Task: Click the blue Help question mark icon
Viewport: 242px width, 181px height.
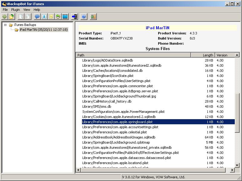Action: (x=84, y=17)
